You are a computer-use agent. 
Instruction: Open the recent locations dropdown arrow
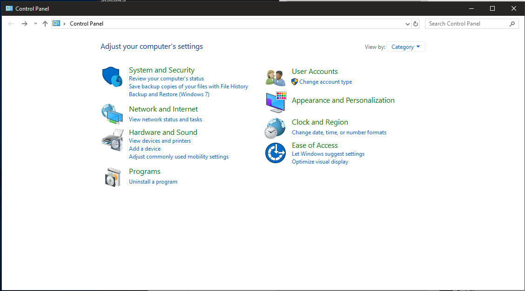click(x=35, y=24)
